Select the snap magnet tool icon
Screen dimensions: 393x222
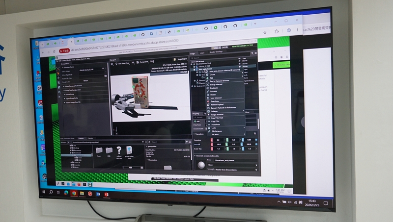pyautogui.click(x=59, y=92)
